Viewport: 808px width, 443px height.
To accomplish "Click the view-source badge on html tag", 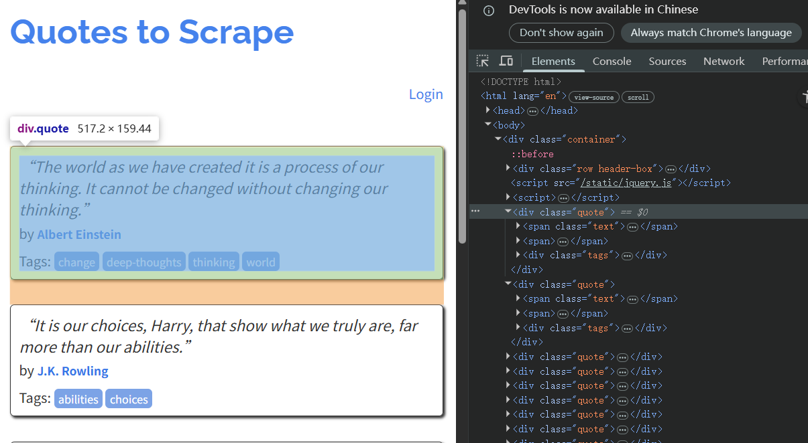I will (594, 97).
